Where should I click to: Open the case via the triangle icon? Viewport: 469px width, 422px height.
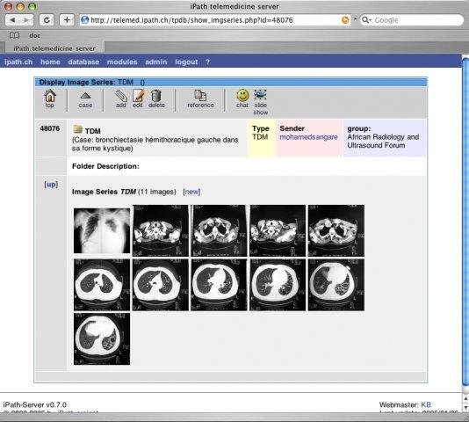(85, 96)
